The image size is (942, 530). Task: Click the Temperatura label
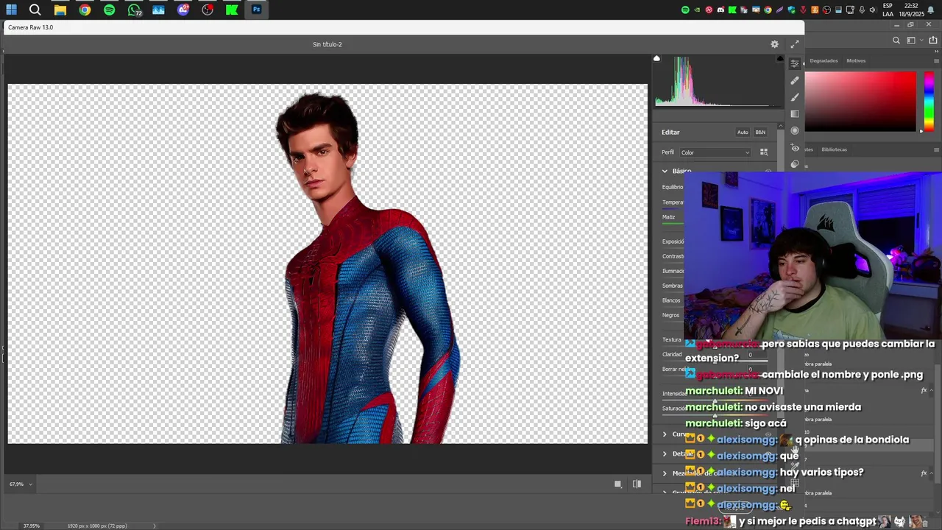point(673,202)
